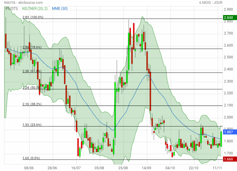Click the green 2.840 high price tag
The width and height of the screenshot is (237, 171).
230,18
